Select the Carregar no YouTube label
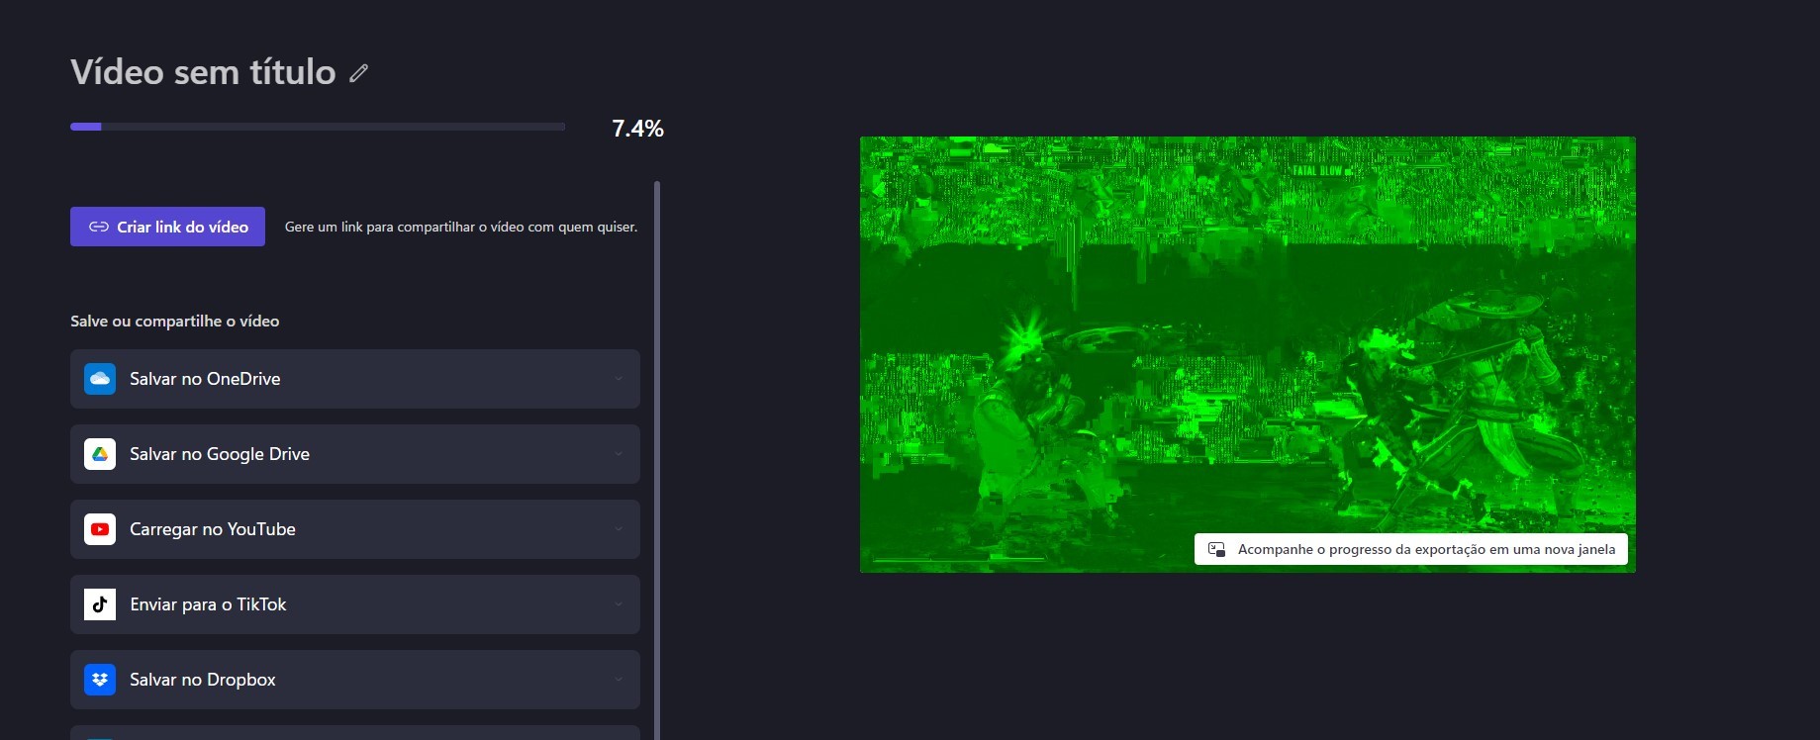This screenshot has height=740, width=1820. point(213,529)
